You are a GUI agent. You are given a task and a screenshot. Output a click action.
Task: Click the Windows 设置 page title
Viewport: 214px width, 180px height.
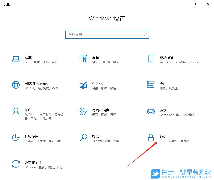[x=107, y=18]
